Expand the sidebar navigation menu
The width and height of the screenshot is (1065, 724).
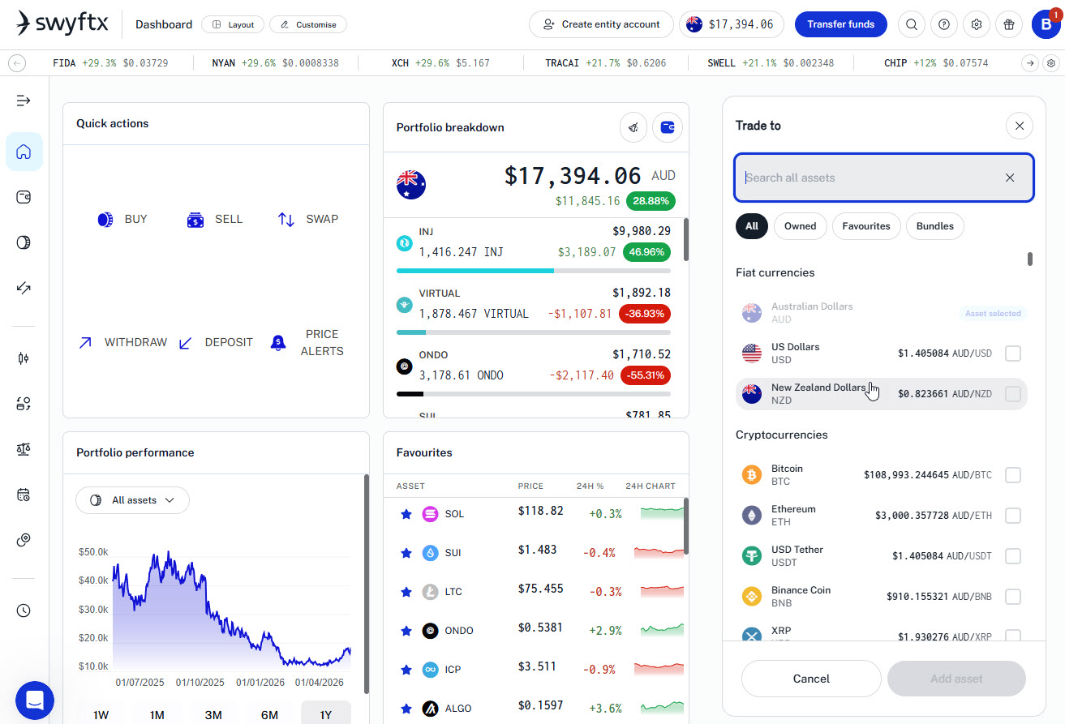click(24, 101)
